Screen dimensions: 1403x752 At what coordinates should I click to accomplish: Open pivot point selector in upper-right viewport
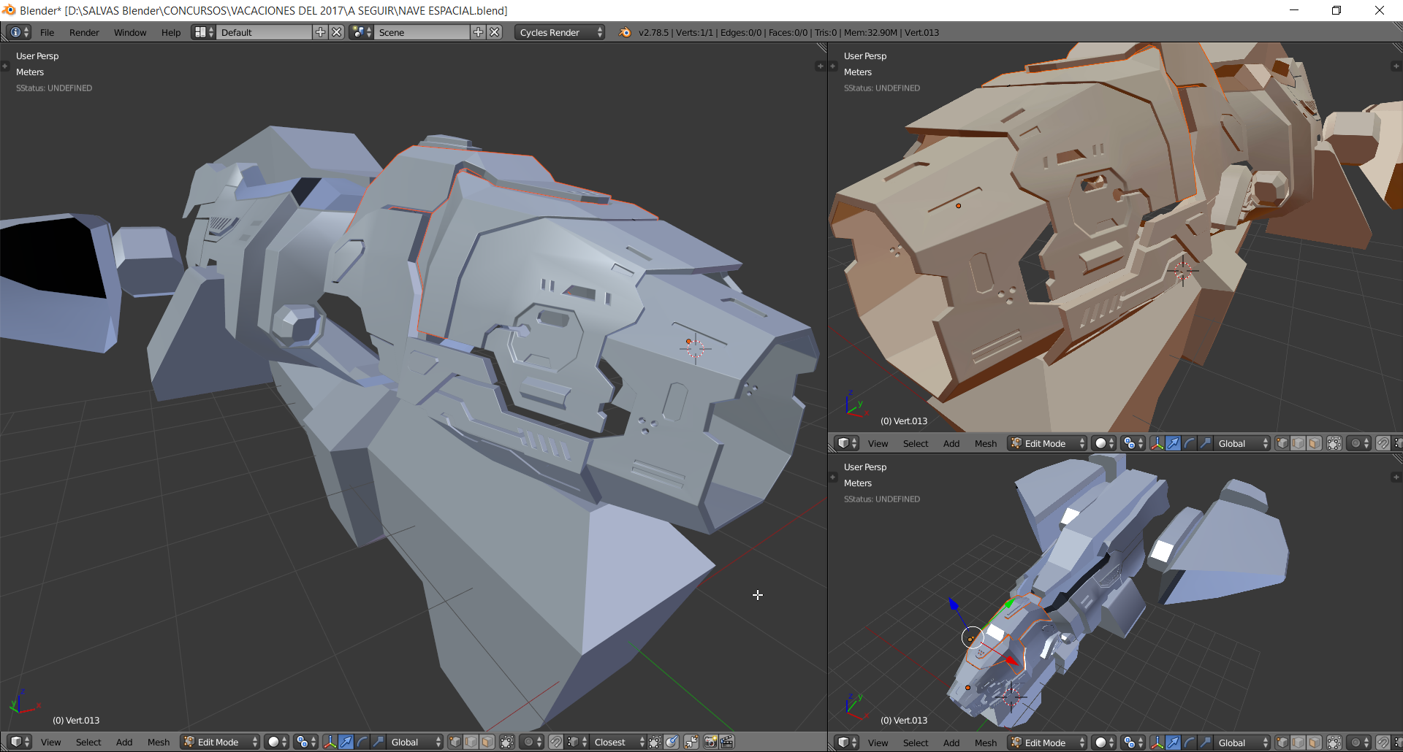point(1133,443)
